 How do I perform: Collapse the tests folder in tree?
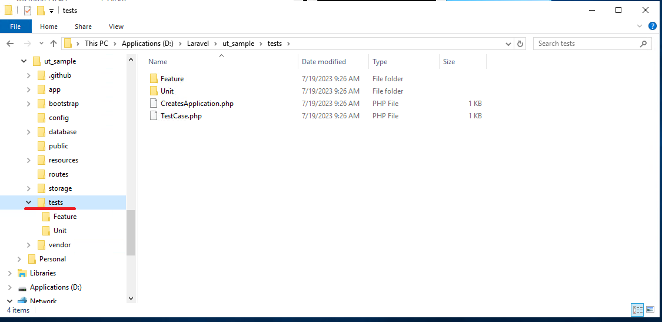pyautogui.click(x=29, y=203)
